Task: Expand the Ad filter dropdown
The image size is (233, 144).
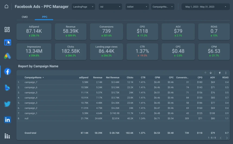Action: [110, 7]
